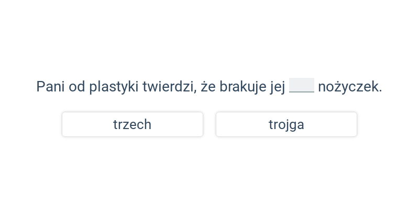The image size is (419, 209).
Task: Focus the grey placeholder before "nożyczek"
Action: (x=302, y=85)
